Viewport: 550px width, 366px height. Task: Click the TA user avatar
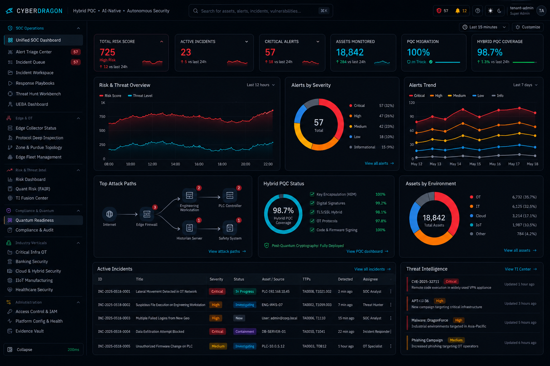coord(541,11)
